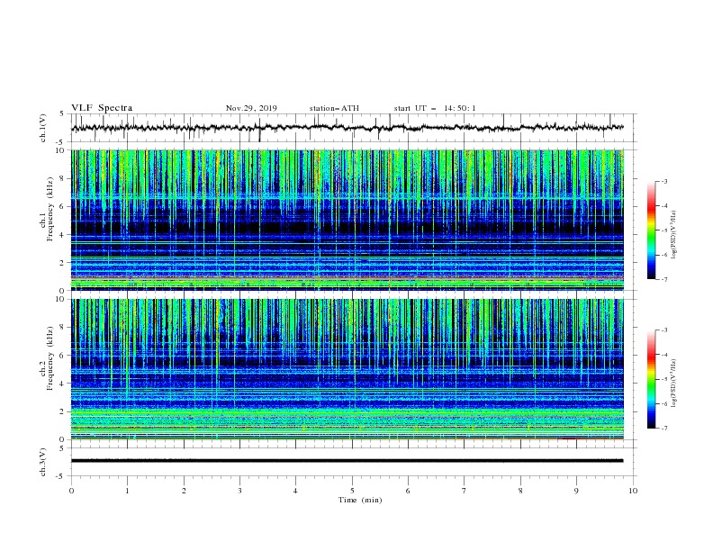Click the 'ch.3(V)' waveform axis label

[x=43, y=462]
